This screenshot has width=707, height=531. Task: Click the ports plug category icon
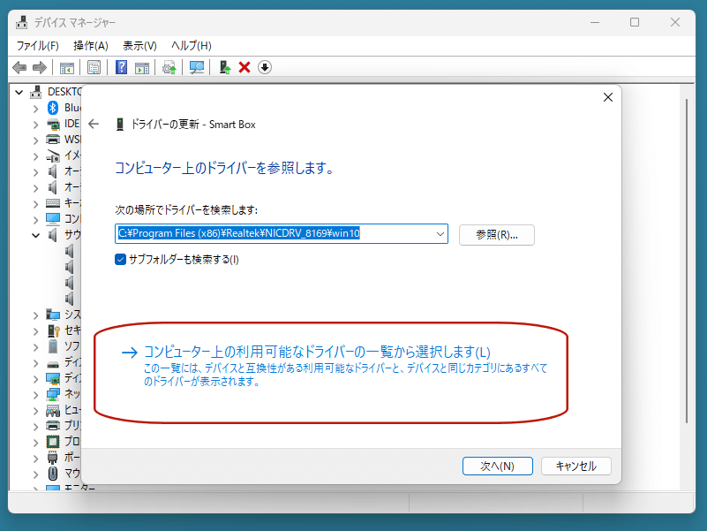53,458
